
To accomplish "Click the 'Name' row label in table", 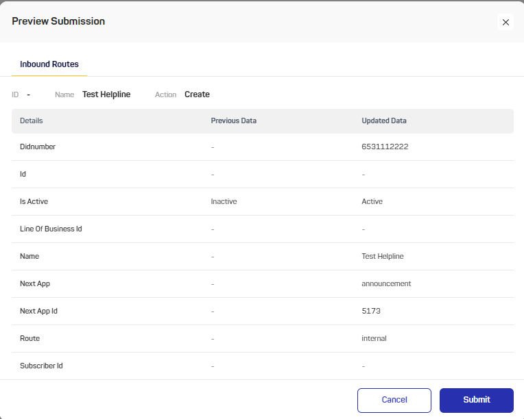I will coord(29,256).
